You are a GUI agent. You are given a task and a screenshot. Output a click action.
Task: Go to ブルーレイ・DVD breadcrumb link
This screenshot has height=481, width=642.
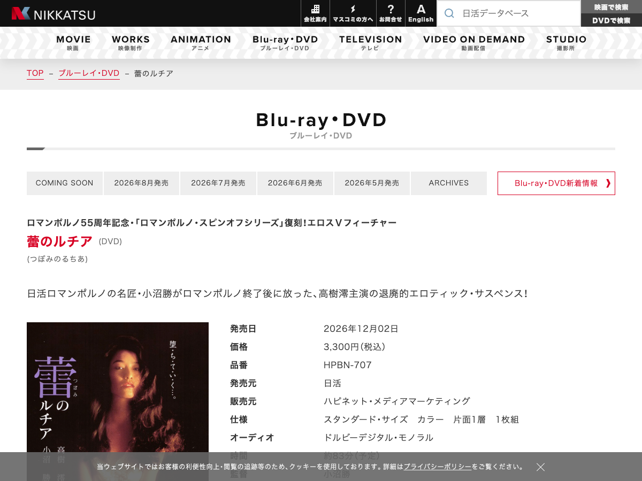[89, 73]
